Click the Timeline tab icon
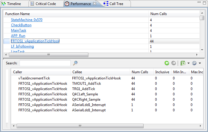 pos(3,4)
